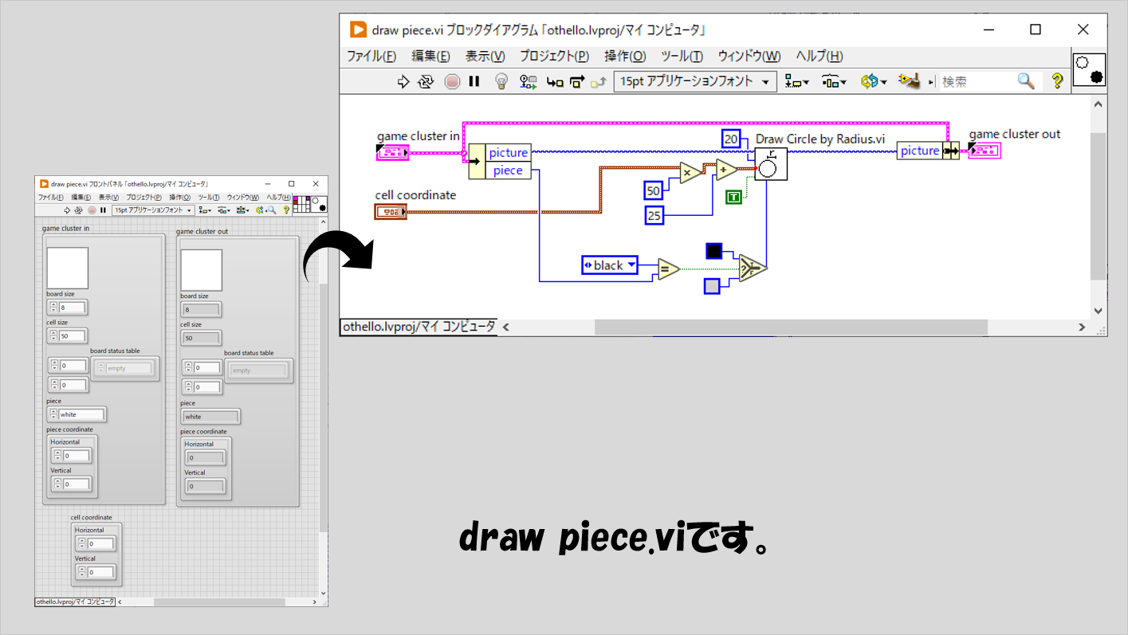Expand the Align Objects dropdown
This screenshot has height=635, width=1128.
(796, 81)
